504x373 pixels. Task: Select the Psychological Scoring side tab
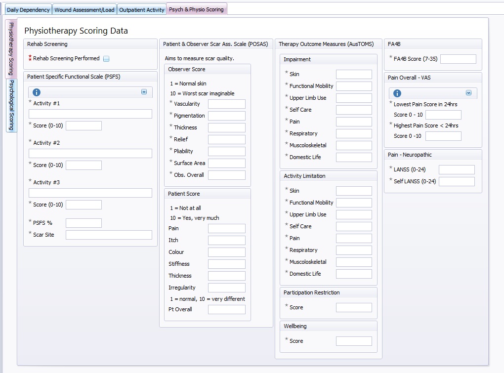pos(11,106)
